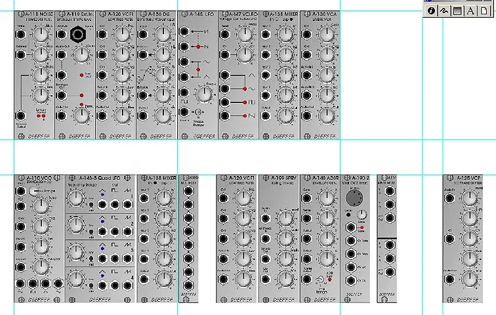
Task: Click the A-147 VCLFO Reset input jack
Action: [x=224, y=35]
